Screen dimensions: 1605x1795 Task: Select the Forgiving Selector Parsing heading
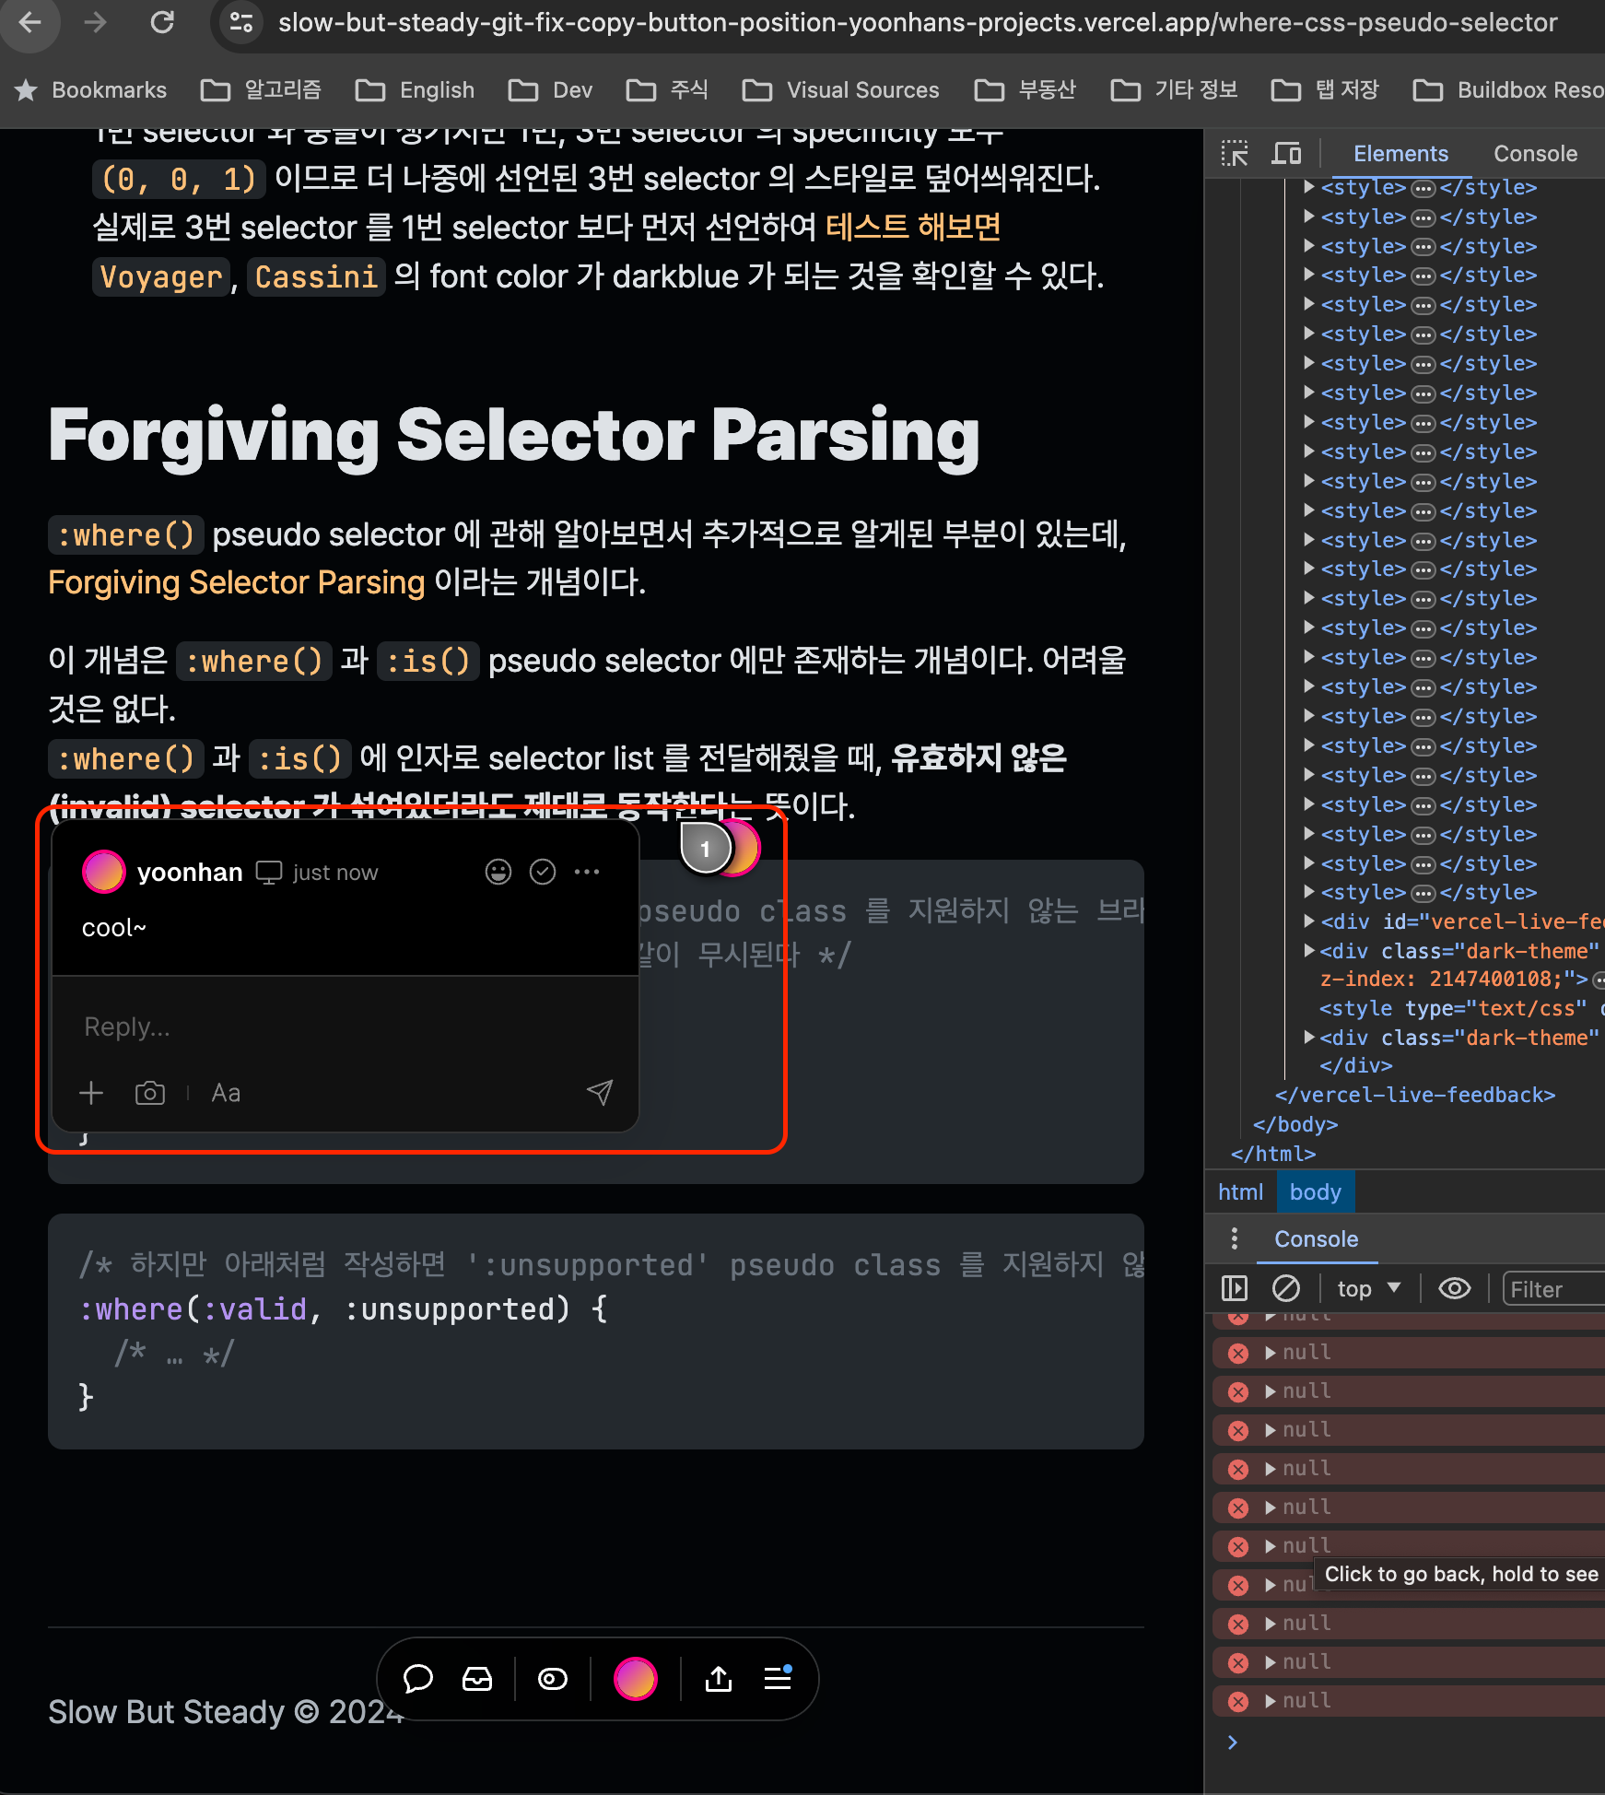tap(514, 434)
